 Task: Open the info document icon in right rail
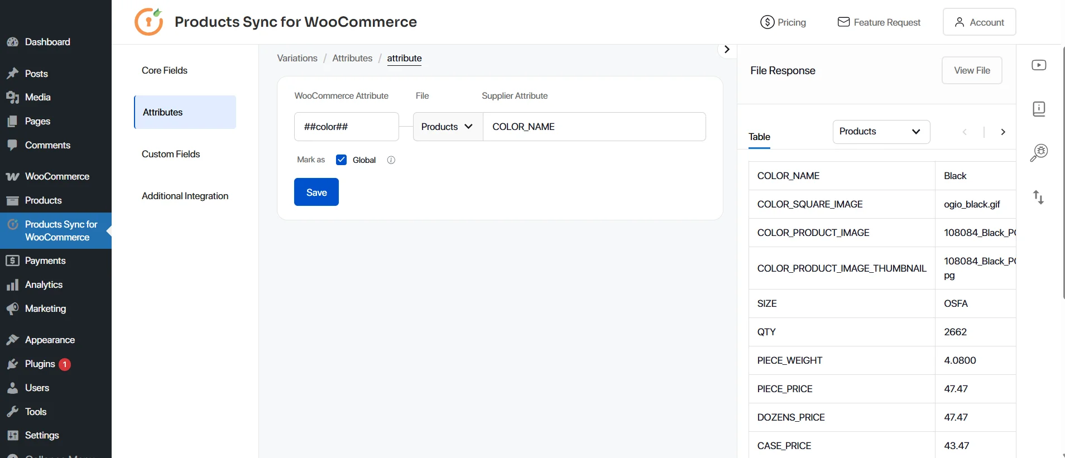[1039, 109]
